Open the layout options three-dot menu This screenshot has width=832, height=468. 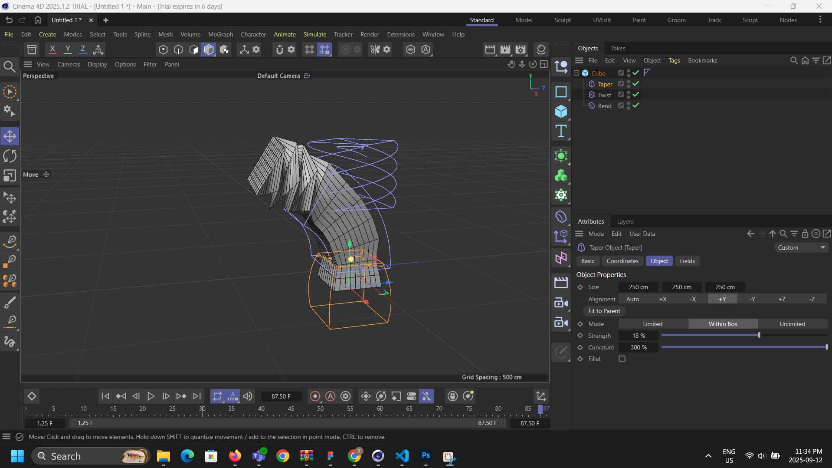820,20
